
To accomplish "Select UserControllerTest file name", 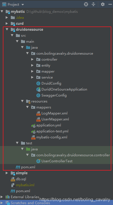I will 57,161.
